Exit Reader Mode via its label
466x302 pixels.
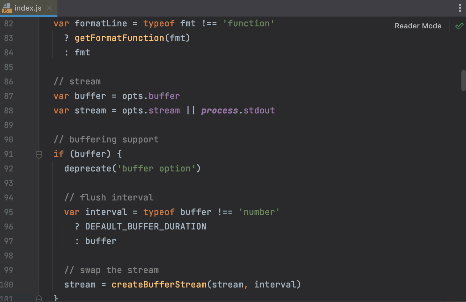pos(418,26)
